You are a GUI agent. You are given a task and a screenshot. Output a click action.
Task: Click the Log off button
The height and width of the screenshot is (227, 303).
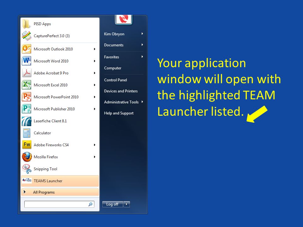point(112,204)
